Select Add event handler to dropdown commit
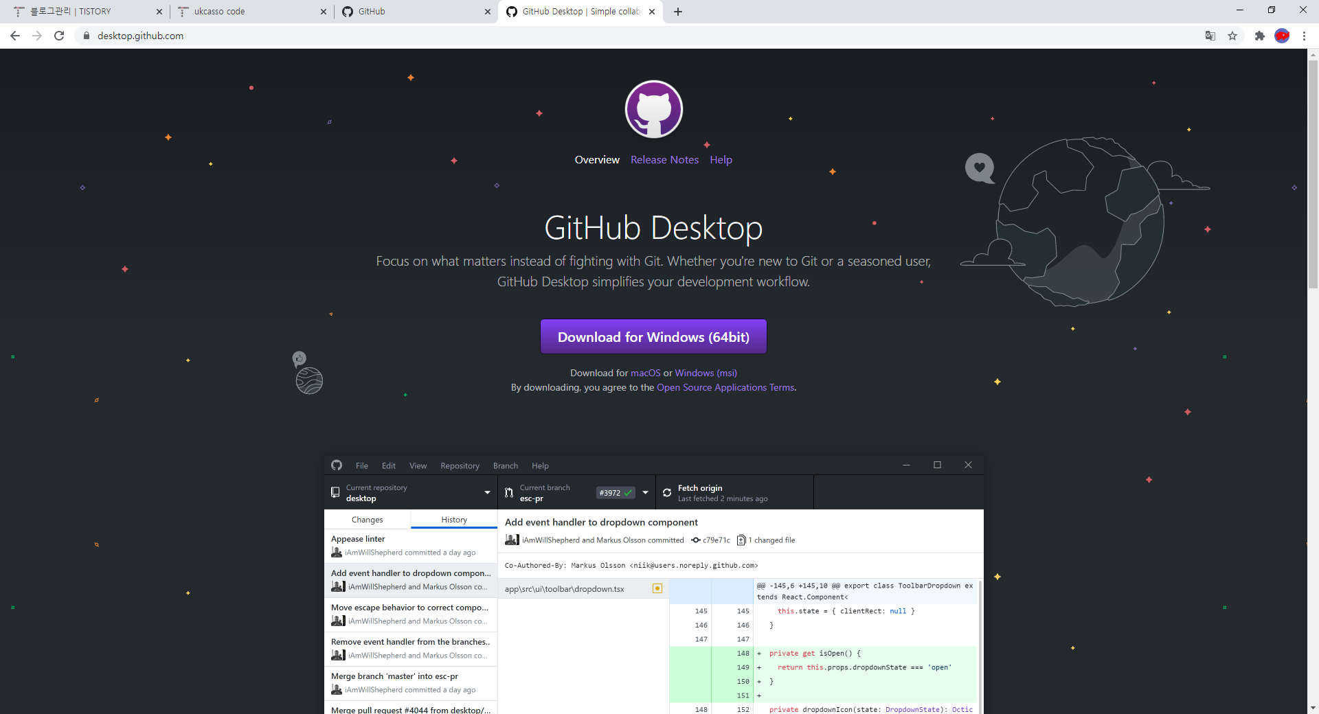Screen dimensions: 1319x714 pyautogui.click(x=411, y=580)
